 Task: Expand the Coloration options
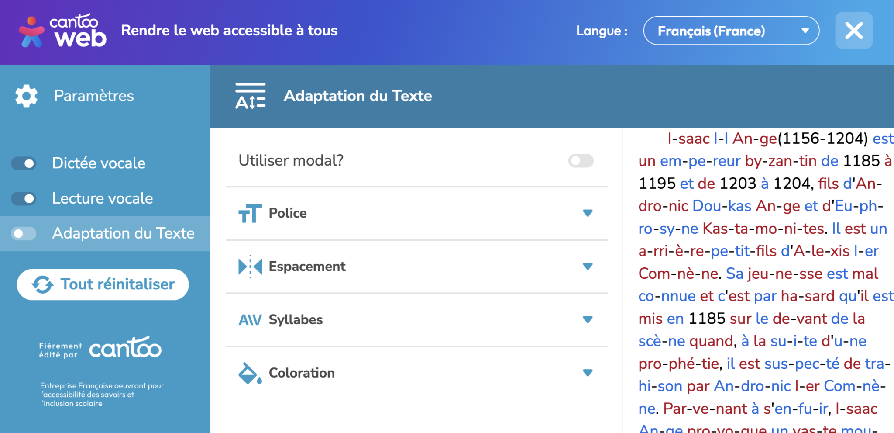[588, 373]
